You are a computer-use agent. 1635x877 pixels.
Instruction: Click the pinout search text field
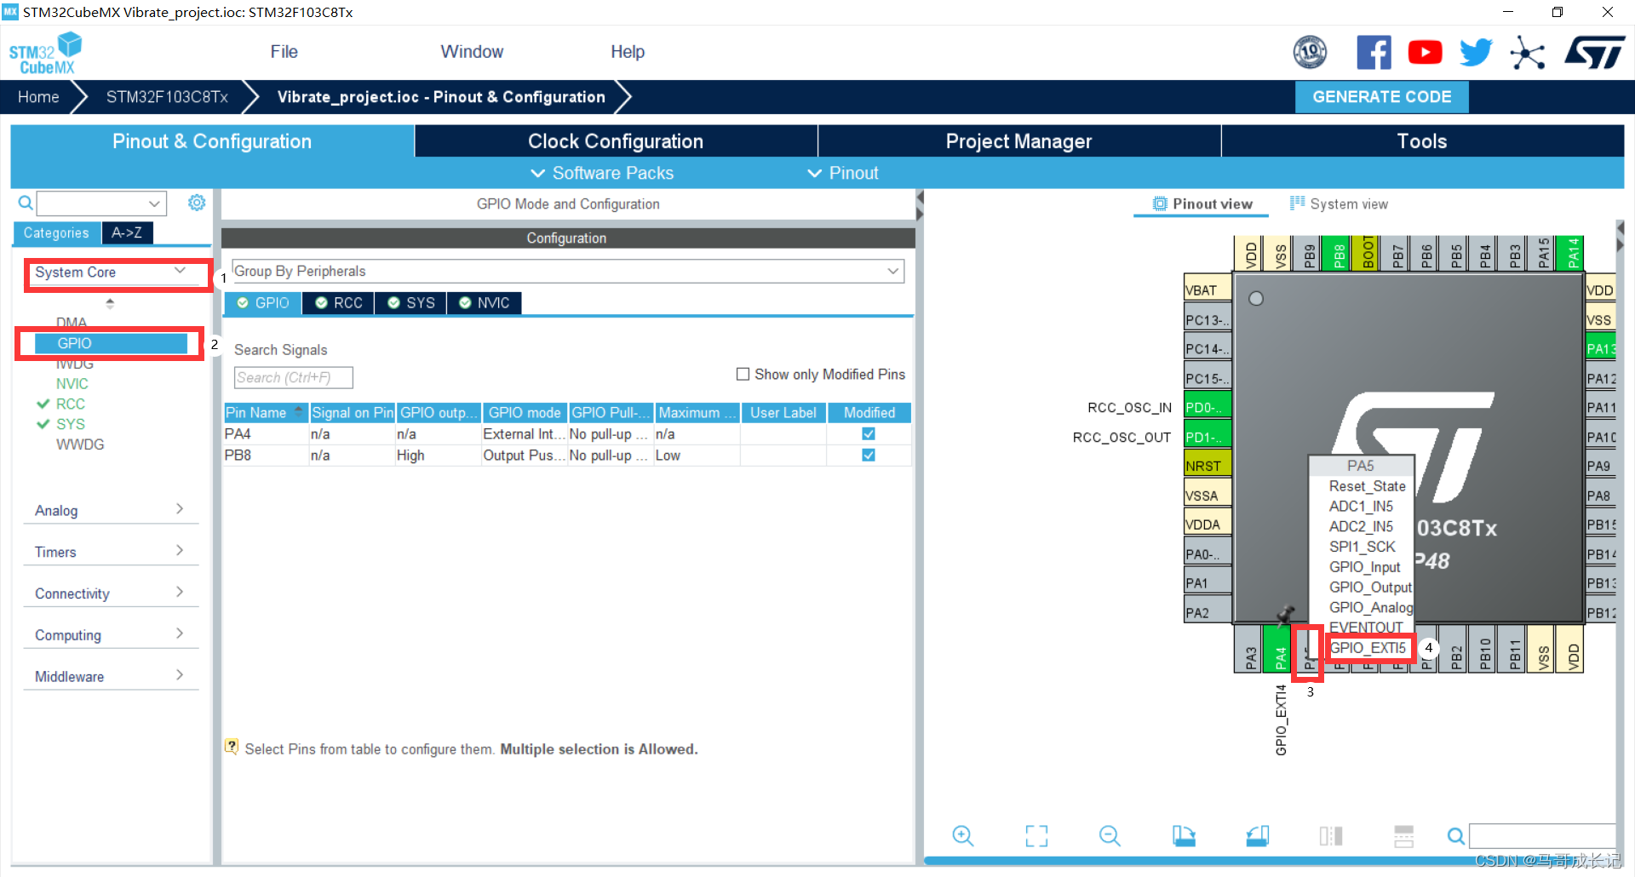pyautogui.click(x=1542, y=835)
